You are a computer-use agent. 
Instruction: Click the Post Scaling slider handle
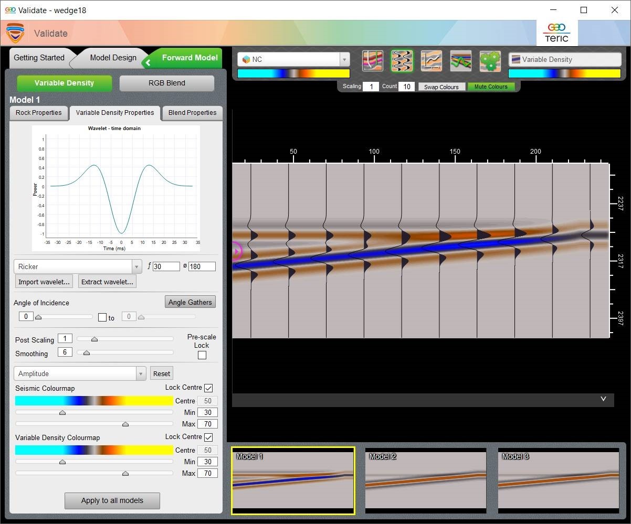(x=94, y=339)
